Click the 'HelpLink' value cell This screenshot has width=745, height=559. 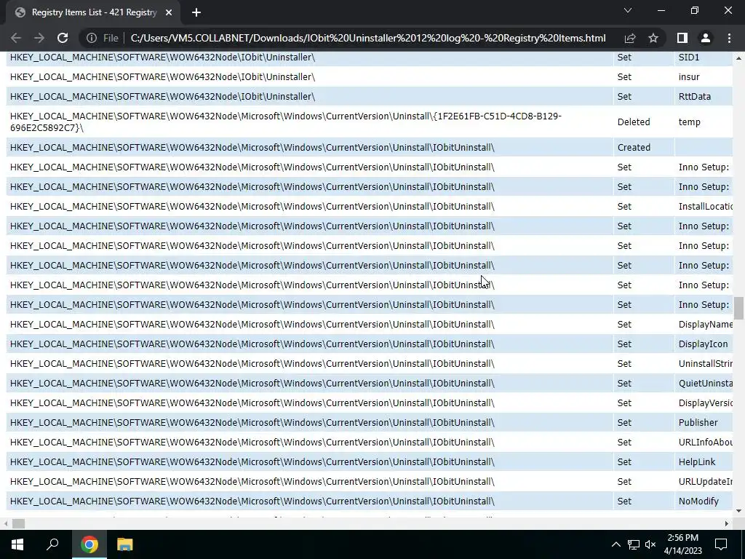pyautogui.click(x=704, y=462)
